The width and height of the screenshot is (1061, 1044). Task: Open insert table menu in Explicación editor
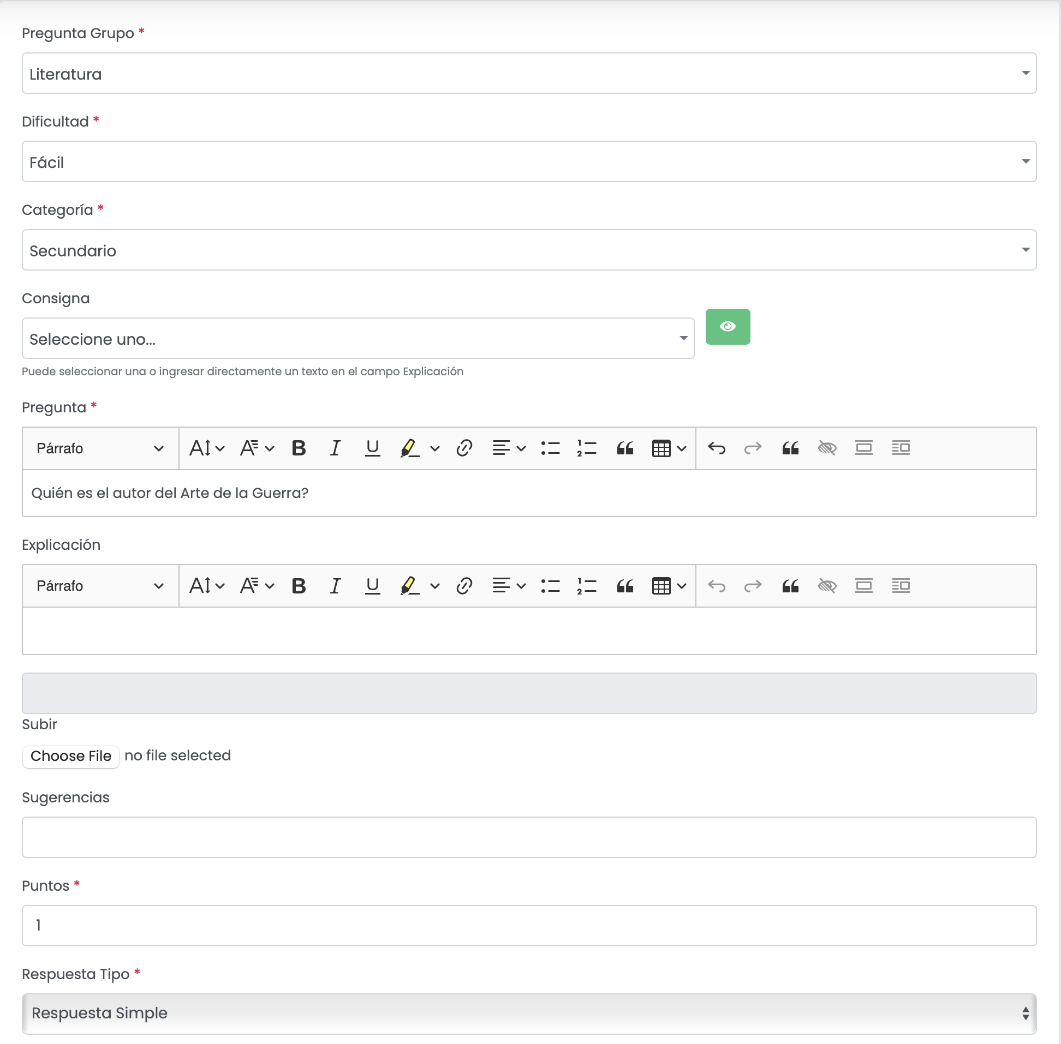tap(669, 586)
